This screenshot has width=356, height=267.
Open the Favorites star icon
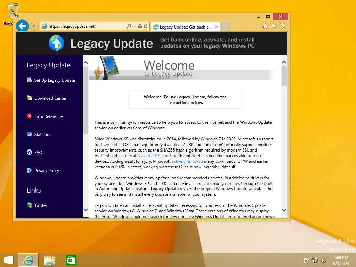coord(274,26)
